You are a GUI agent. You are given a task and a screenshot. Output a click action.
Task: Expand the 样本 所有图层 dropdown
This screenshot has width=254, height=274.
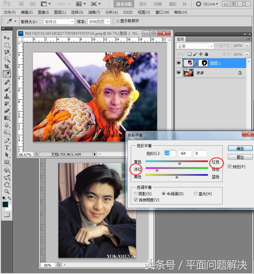coord(99,21)
